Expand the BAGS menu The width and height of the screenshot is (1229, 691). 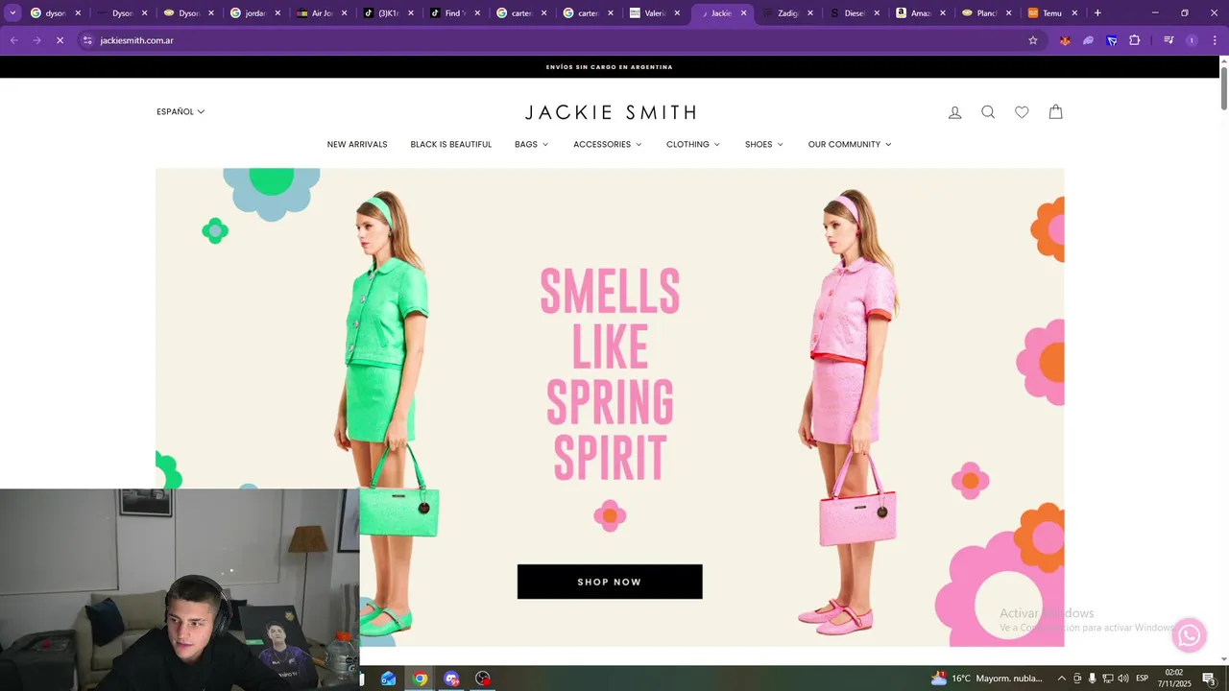pyautogui.click(x=531, y=144)
